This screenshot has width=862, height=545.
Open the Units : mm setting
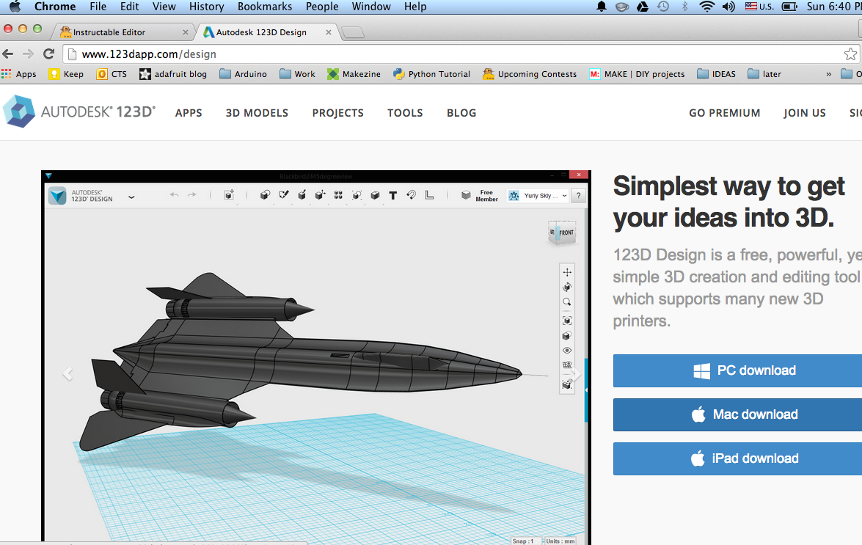(x=560, y=541)
